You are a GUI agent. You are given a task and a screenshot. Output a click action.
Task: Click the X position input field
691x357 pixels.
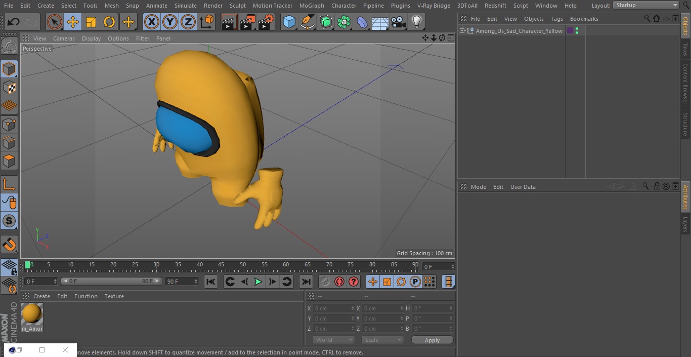(x=334, y=308)
